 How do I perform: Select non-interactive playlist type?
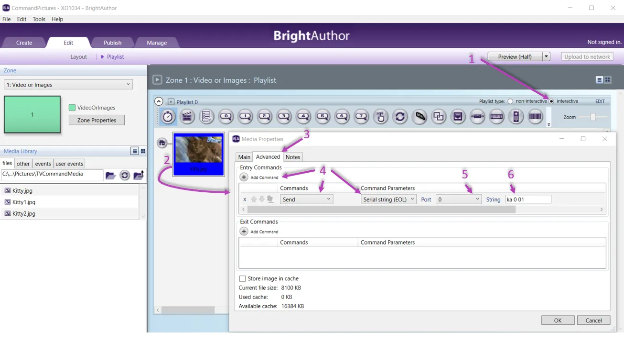[510, 101]
